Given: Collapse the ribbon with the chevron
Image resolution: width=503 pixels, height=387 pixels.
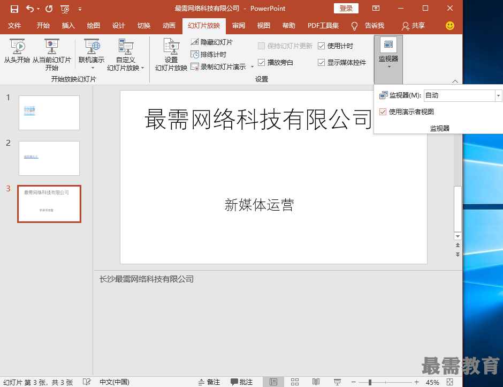Looking at the screenshot, I should tap(455, 81).
